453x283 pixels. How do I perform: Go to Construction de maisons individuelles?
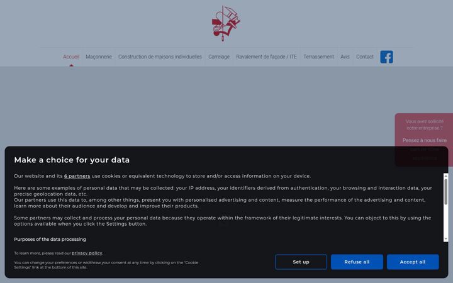[x=160, y=57]
